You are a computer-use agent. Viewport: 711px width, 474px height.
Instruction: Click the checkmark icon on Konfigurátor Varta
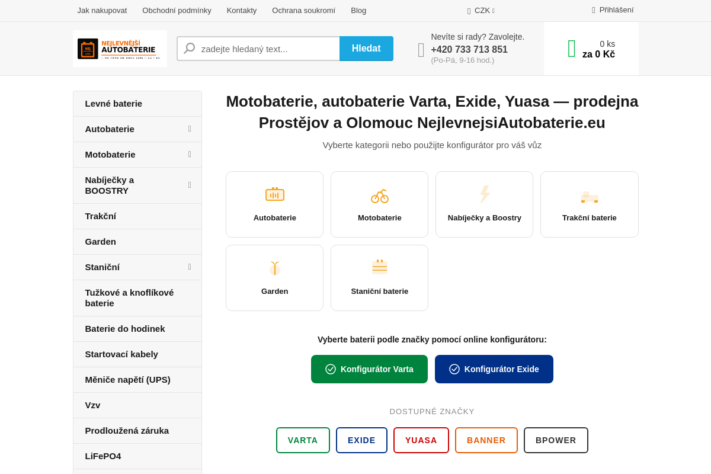point(331,369)
